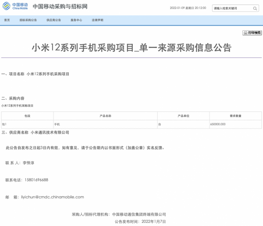The image size is (263, 226).
Task: Click the 手机 table cell
Action: tap(105, 124)
